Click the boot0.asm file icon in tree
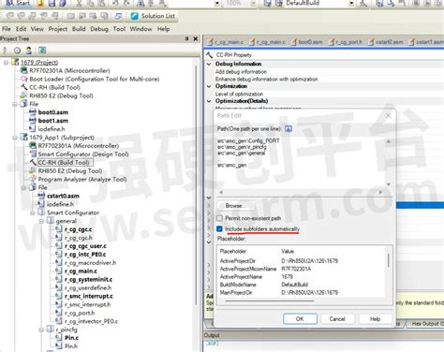The image size is (444, 352). click(33, 112)
